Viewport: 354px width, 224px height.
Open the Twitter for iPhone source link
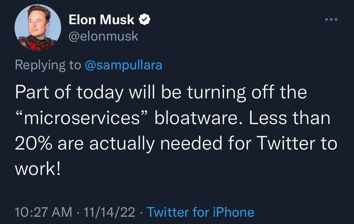[x=200, y=212]
